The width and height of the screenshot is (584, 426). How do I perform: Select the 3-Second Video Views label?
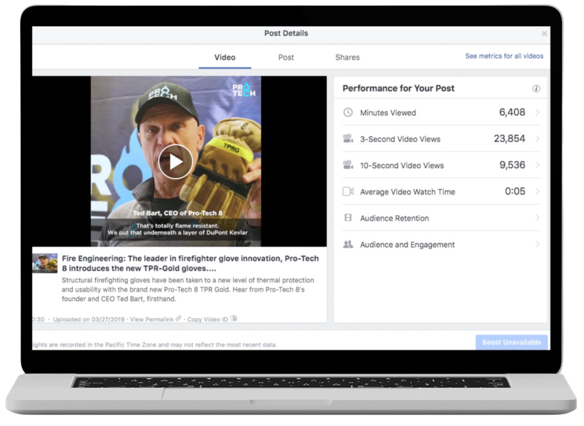point(400,139)
